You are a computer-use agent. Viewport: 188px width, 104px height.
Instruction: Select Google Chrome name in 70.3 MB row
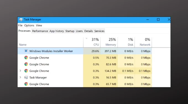[x=39, y=58]
